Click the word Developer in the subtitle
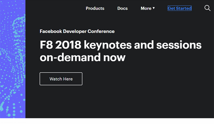The height and width of the screenshot is (124, 214). point(75,31)
